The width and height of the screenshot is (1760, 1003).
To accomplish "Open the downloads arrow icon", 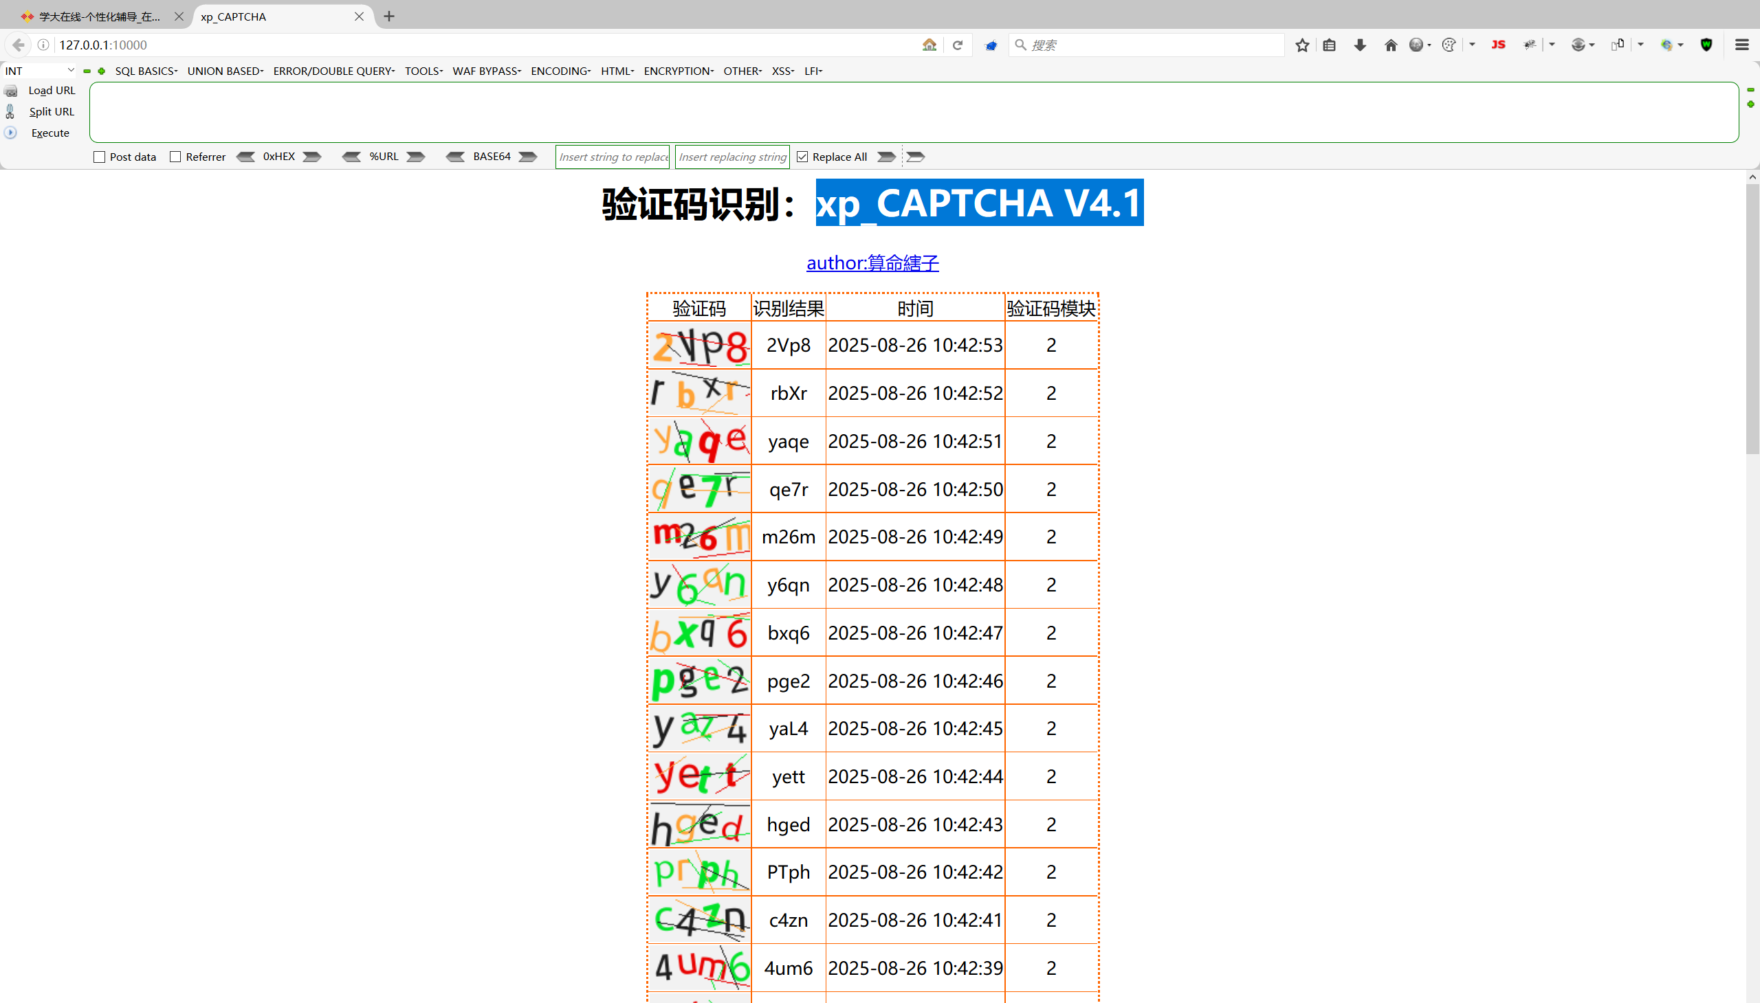I will pyautogui.click(x=1359, y=45).
